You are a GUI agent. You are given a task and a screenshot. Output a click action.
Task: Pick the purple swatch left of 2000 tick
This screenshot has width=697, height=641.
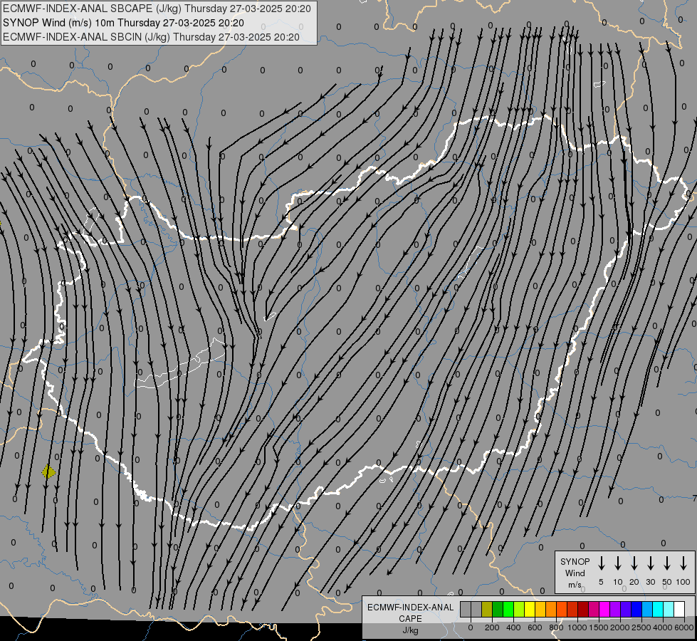click(616, 609)
